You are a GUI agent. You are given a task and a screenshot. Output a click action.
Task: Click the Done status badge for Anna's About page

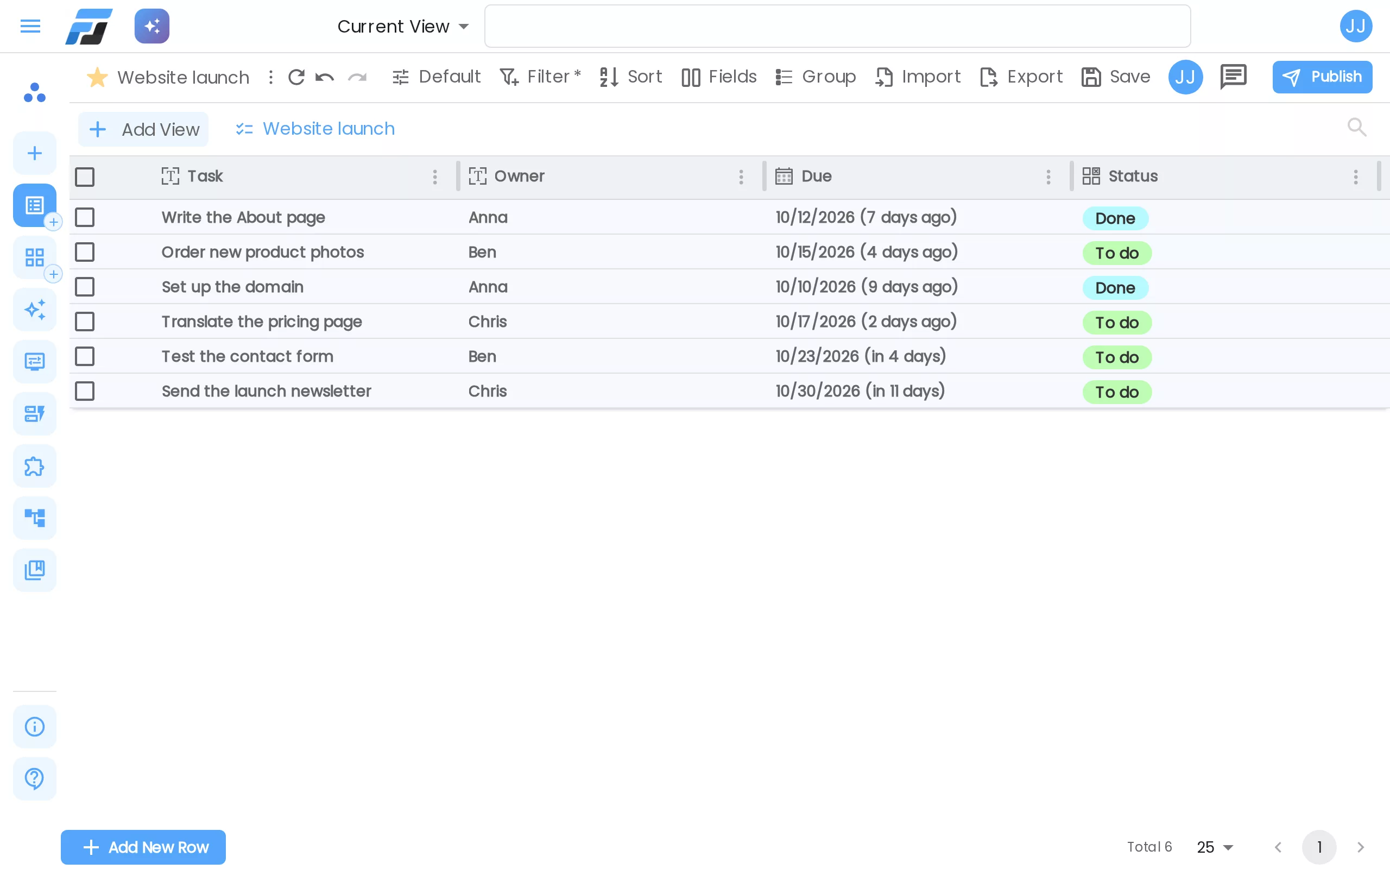click(1115, 218)
